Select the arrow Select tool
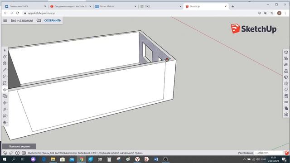Image resolution: width=290 pixels, height=163 pixels. 5,50
